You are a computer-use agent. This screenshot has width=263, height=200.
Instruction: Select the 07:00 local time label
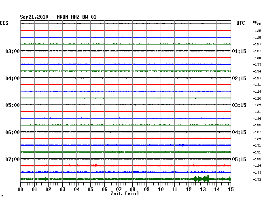click(x=13, y=159)
